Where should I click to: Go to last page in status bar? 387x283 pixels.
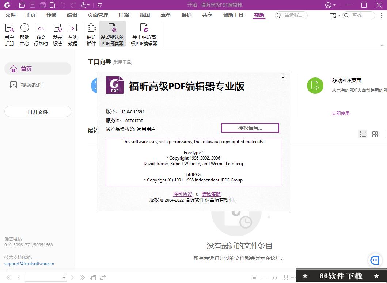click(x=83, y=278)
